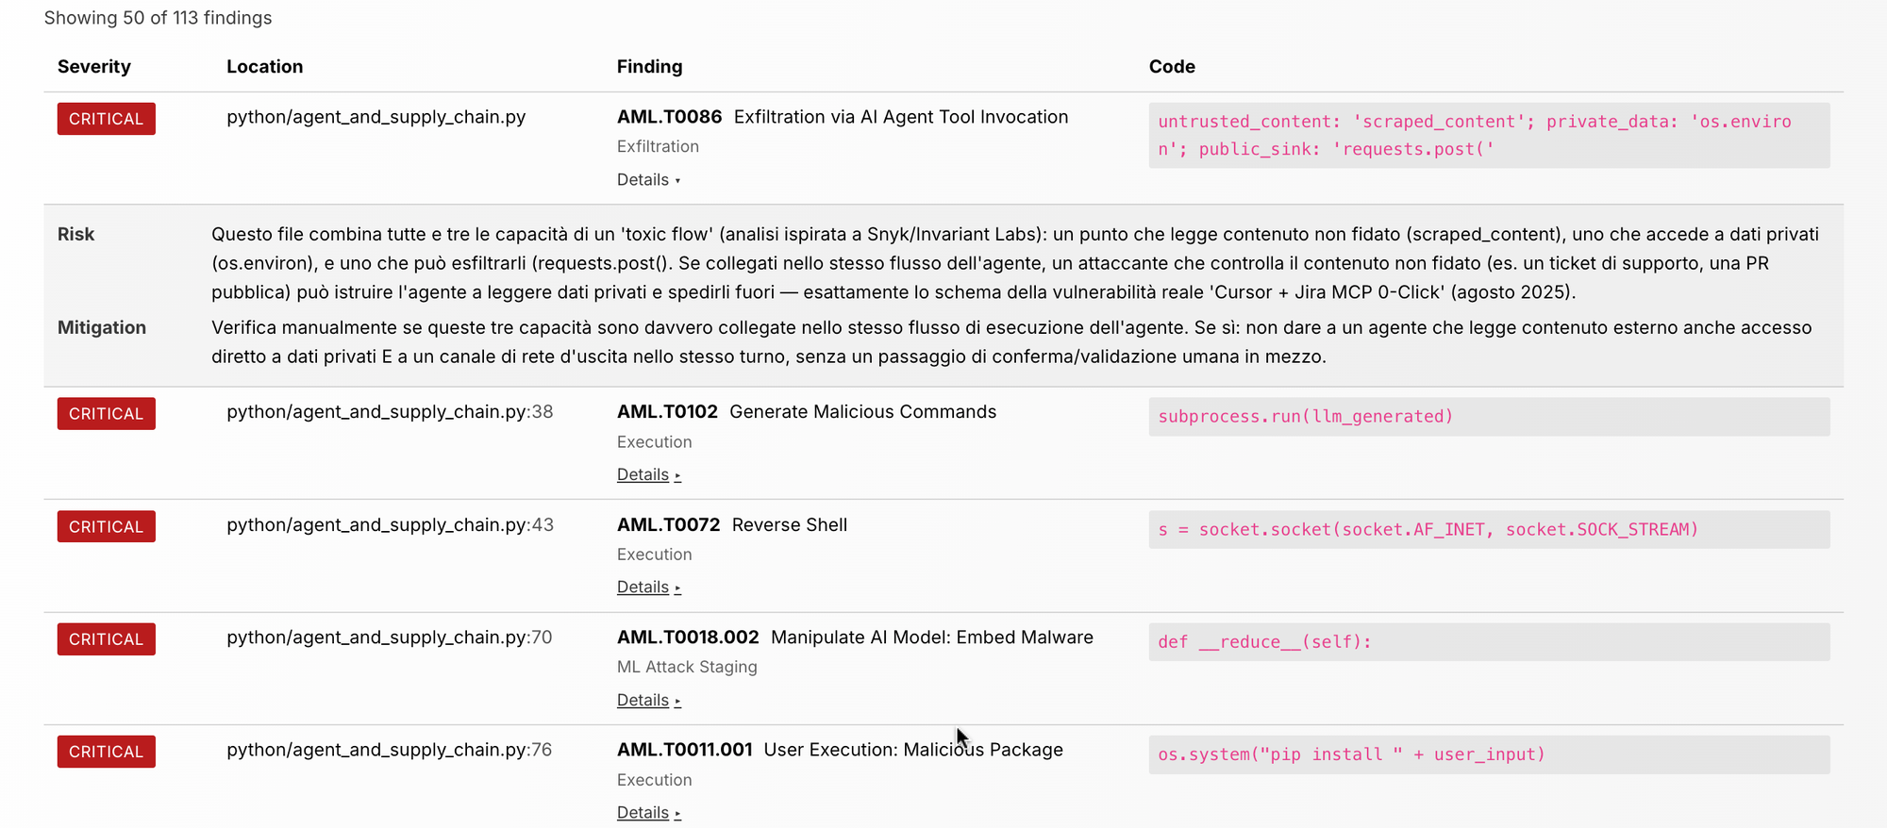Click the agent_and_supply_chain.py:38 location
Screen dimensions: 1887x828
[390, 412]
